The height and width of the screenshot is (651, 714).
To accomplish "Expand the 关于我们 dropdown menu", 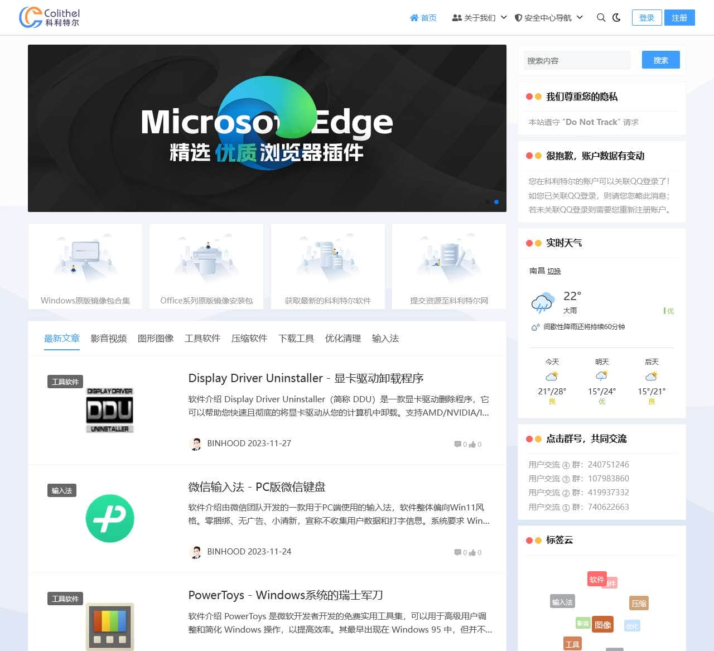I will [479, 18].
